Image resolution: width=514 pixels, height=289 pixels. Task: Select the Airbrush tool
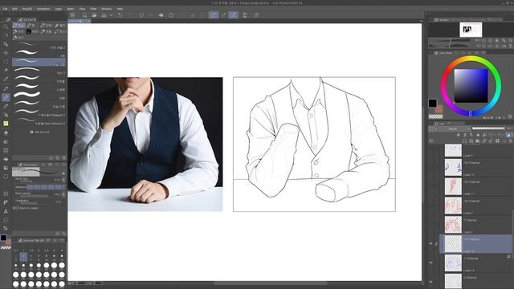(x=6, y=115)
